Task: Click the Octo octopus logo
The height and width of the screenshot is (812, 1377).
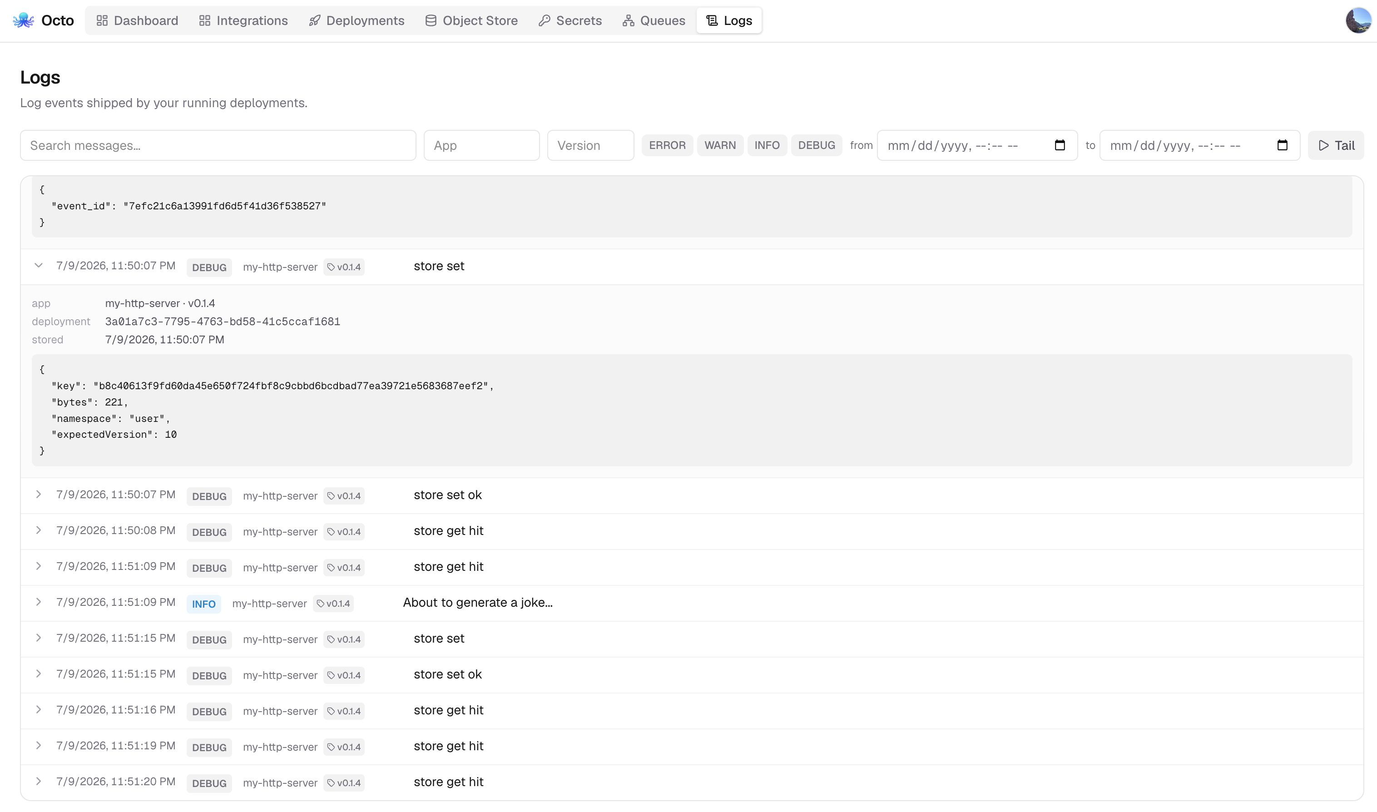Action: [23, 20]
